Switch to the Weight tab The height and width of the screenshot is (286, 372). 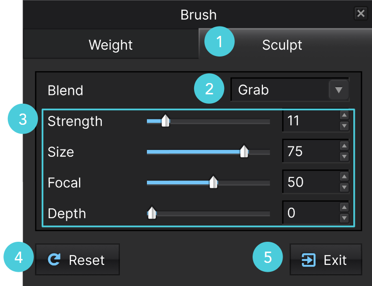[x=111, y=44]
